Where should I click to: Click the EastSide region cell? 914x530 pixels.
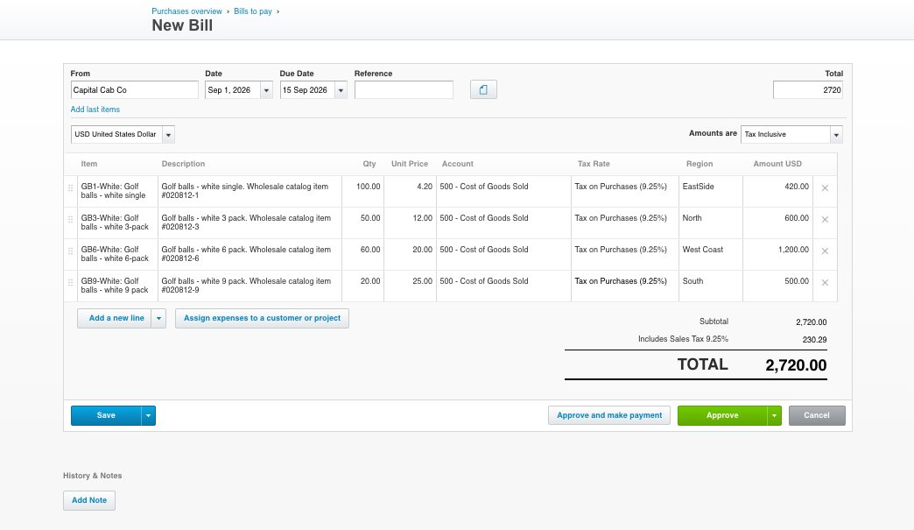point(711,191)
